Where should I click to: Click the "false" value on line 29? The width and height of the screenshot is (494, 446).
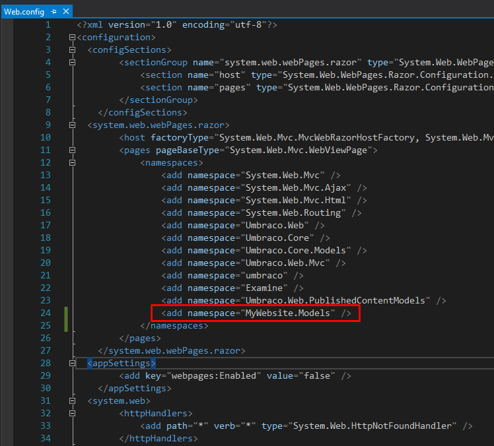pos(316,376)
